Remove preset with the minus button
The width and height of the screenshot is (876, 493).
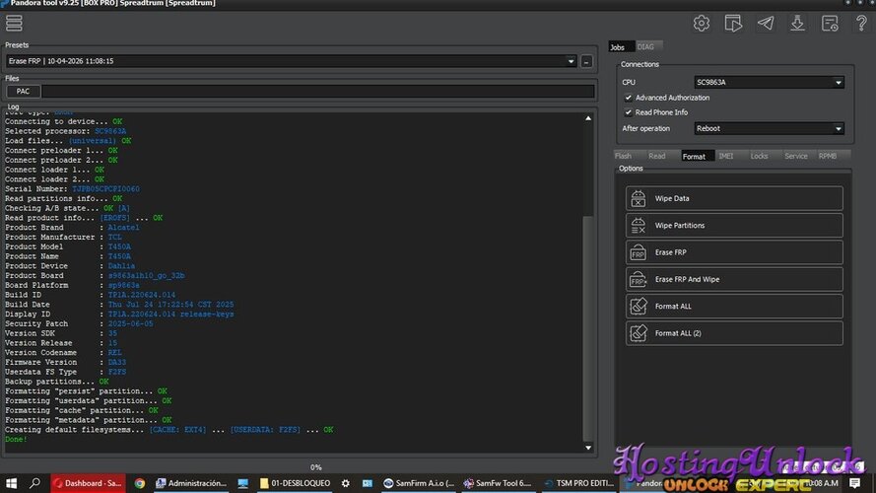click(586, 61)
